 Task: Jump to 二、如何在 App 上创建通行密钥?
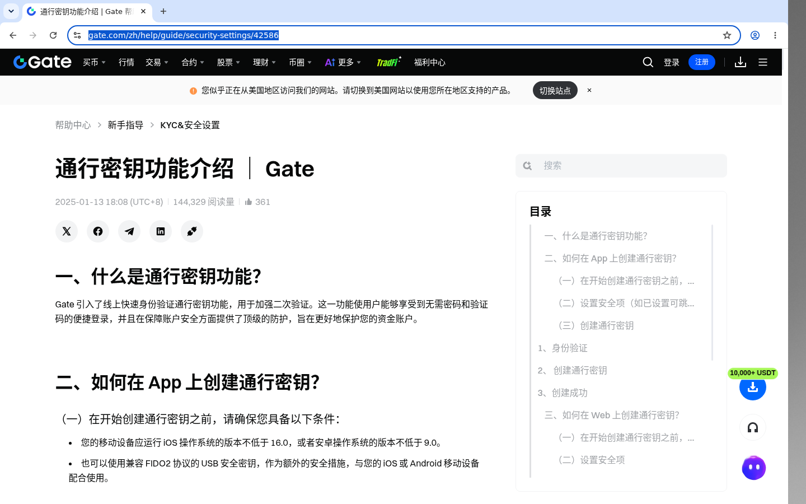(x=610, y=258)
